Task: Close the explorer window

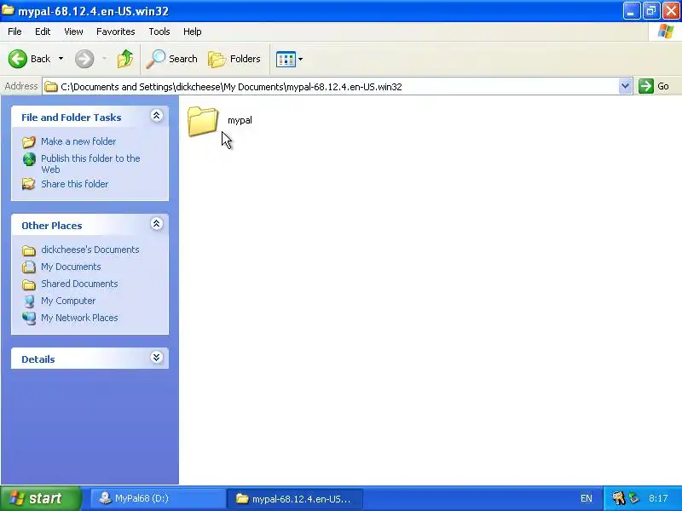Action: tap(671, 11)
